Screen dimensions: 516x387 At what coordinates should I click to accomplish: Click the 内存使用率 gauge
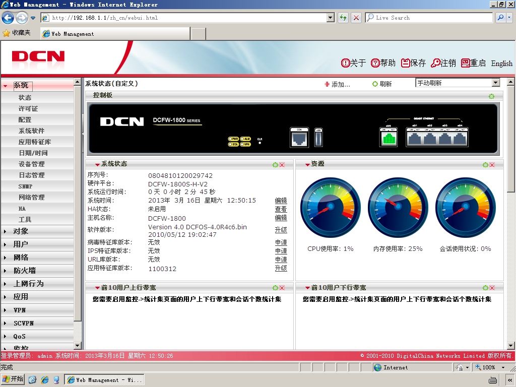tap(398, 207)
